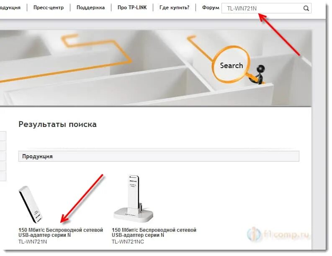Click the orange Search magnifying glass graphic
Viewport: 332px width, 256px height.
[232, 65]
